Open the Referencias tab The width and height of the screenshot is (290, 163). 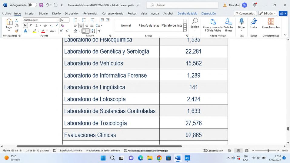pyautogui.click(x=90, y=14)
